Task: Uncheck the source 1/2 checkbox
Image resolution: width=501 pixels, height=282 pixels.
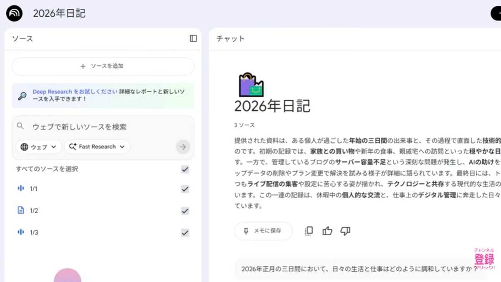Action: [185, 211]
